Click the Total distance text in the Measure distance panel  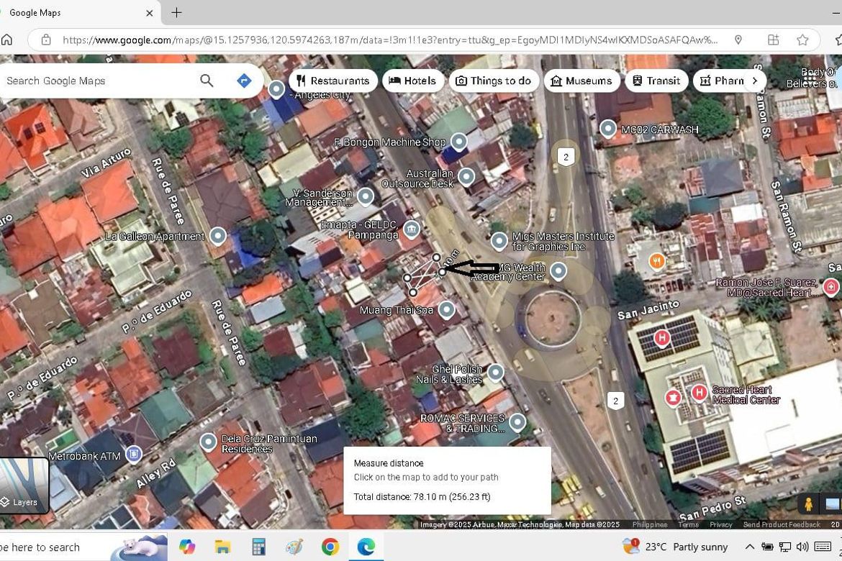pyautogui.click(x=422, y=496)
